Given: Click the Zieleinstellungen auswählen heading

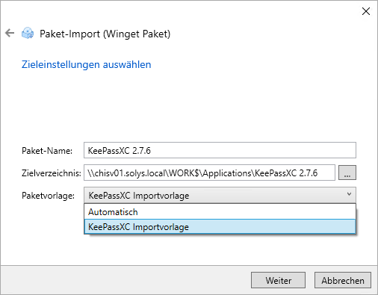Looking at the screenshot, I should tap(87, 64).
